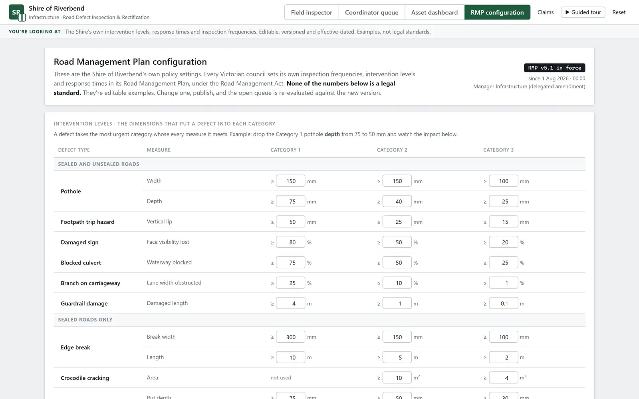Edit Pothole Width Category 2 value
Image resolution: width=639 pixels, height=399 pixels.
click(x=397, y=181)
